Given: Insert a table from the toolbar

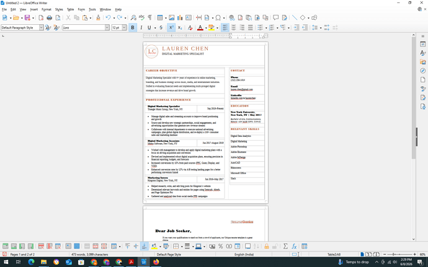Looking at the screenshot, I should (x=159, y=18).
